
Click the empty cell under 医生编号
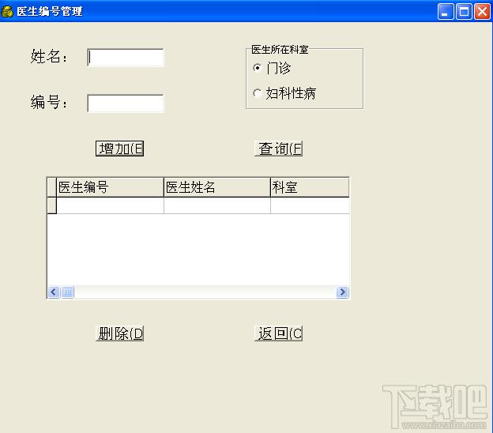coord(110,205)
